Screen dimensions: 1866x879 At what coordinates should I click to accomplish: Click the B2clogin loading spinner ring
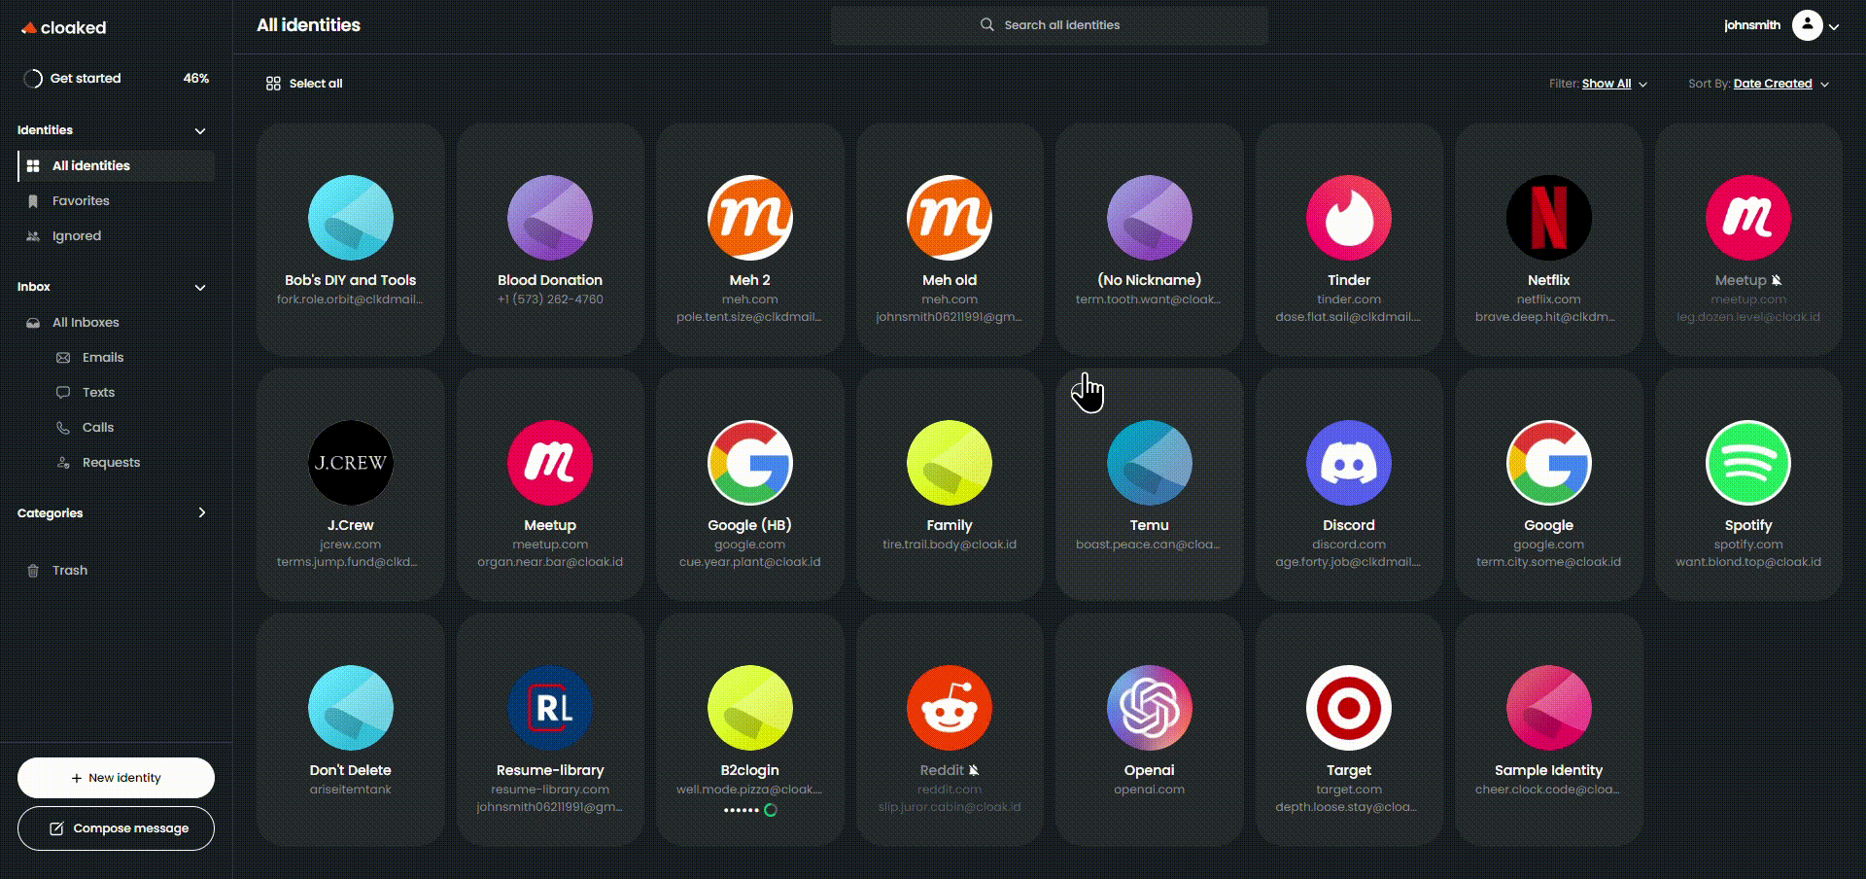pos(771,810)
